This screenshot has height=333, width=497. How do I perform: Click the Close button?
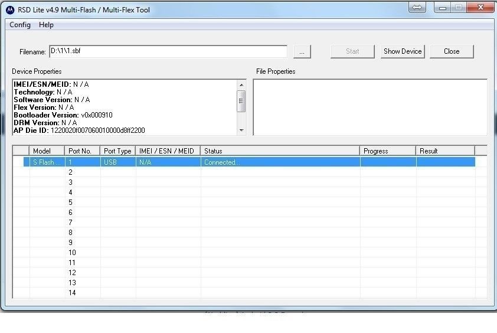452,51
